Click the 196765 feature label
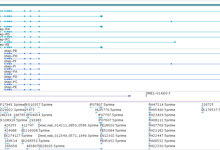Image resolution: width=220 pixels, height=150 pixels. (19, 115)
